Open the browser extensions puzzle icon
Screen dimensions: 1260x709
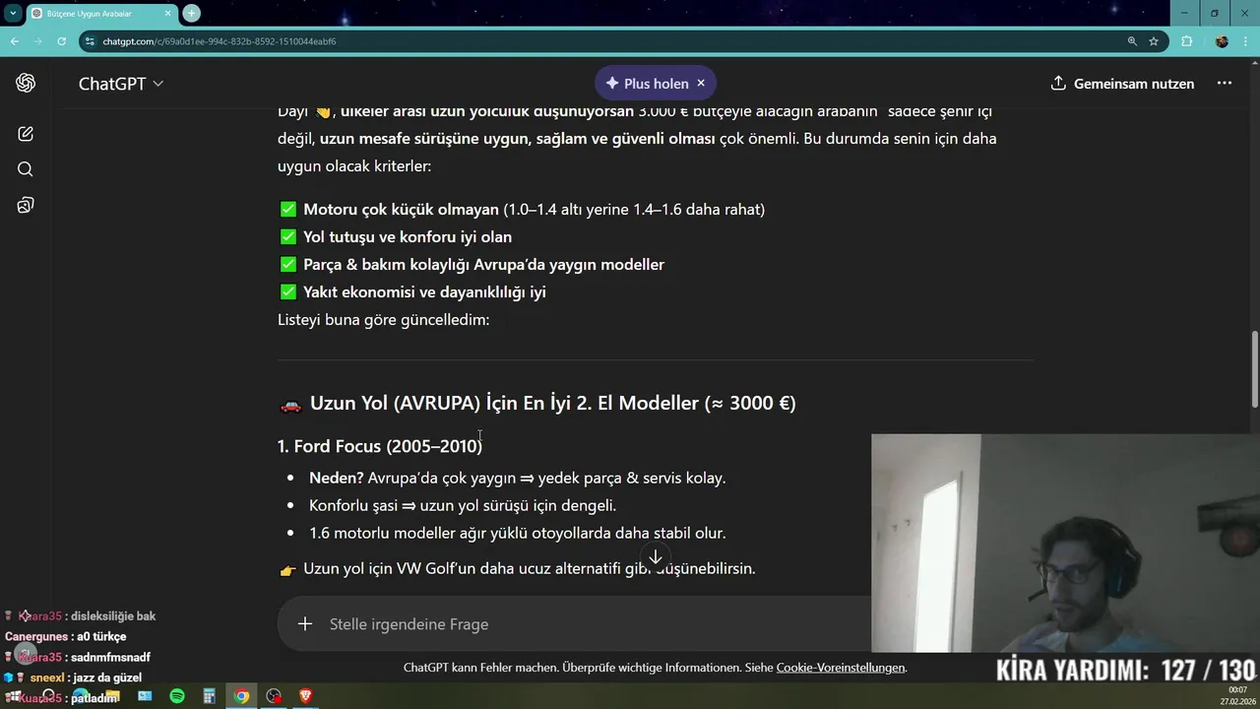[x=1186, y=41]
